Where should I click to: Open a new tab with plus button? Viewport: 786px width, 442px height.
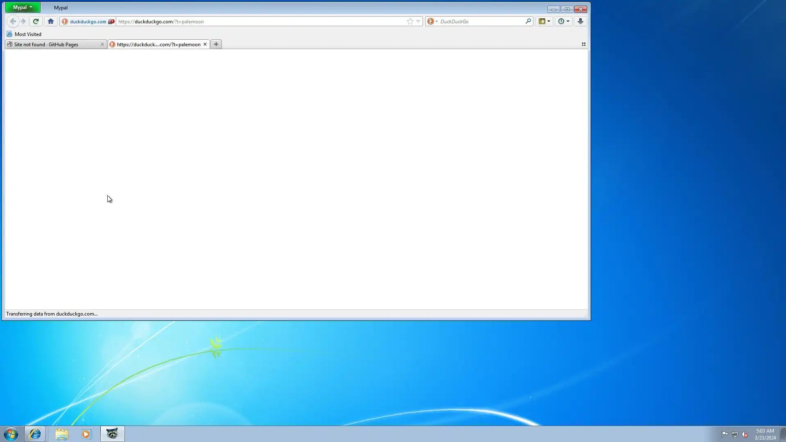(216, 44)
